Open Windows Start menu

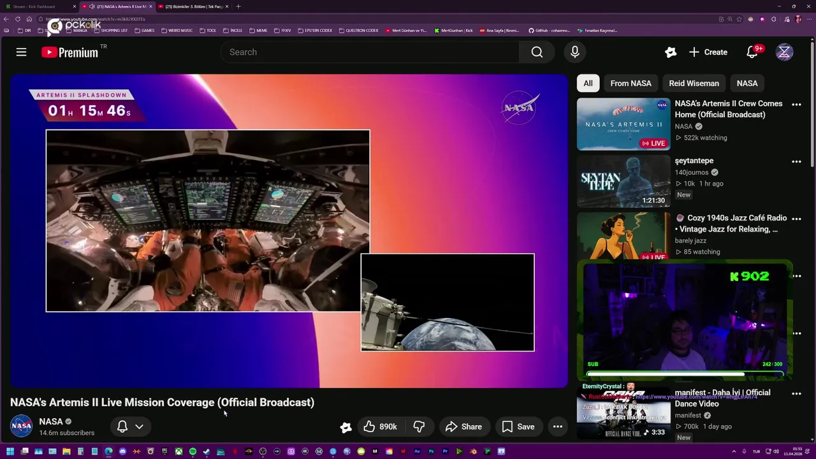click(10, 451)
